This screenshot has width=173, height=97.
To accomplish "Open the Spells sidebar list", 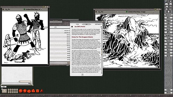I will [168, 56].
